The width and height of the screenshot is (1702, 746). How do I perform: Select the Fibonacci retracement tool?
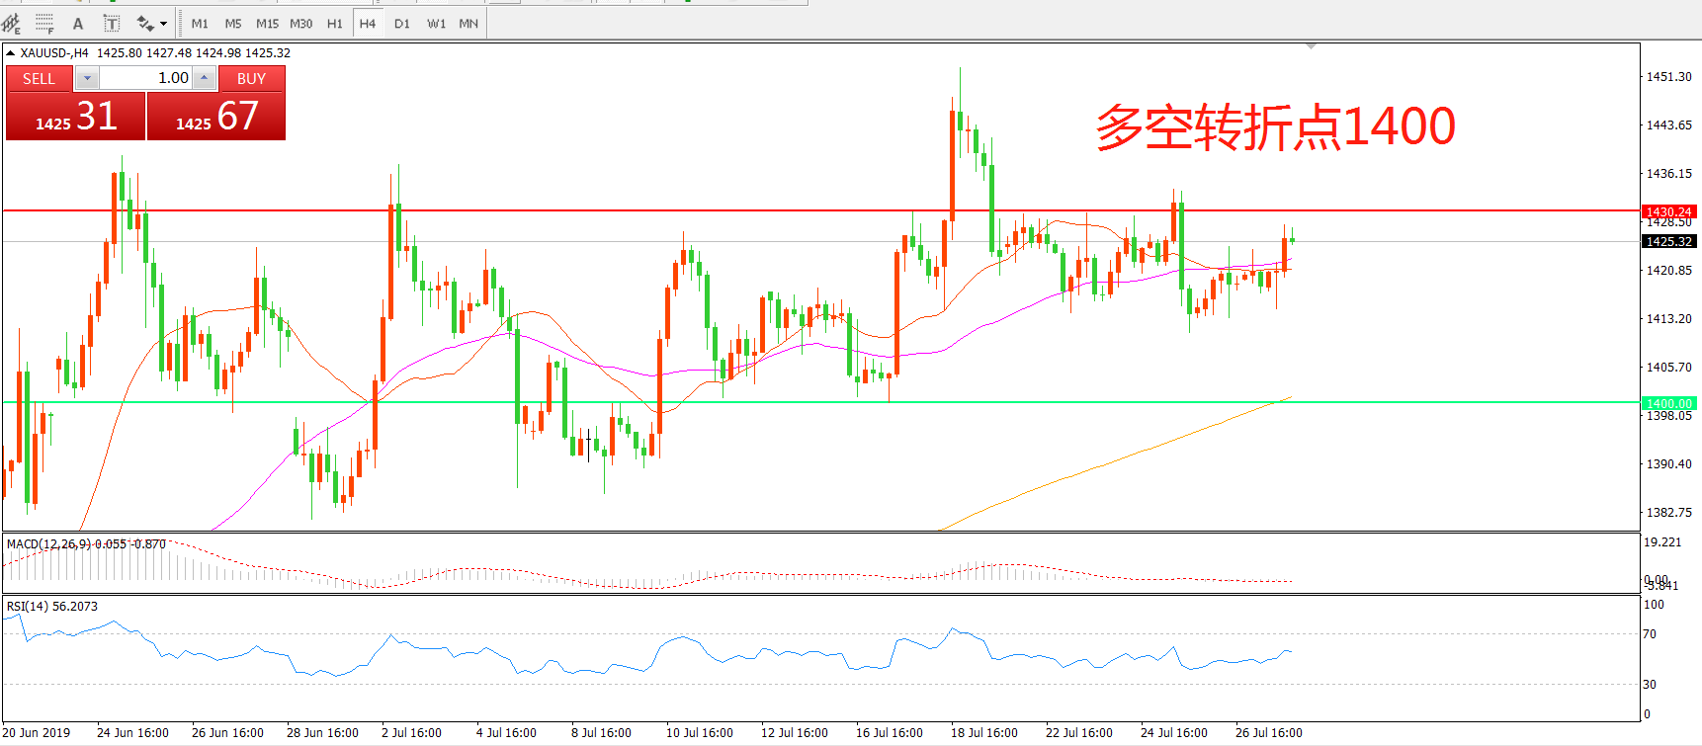[44, 23]
